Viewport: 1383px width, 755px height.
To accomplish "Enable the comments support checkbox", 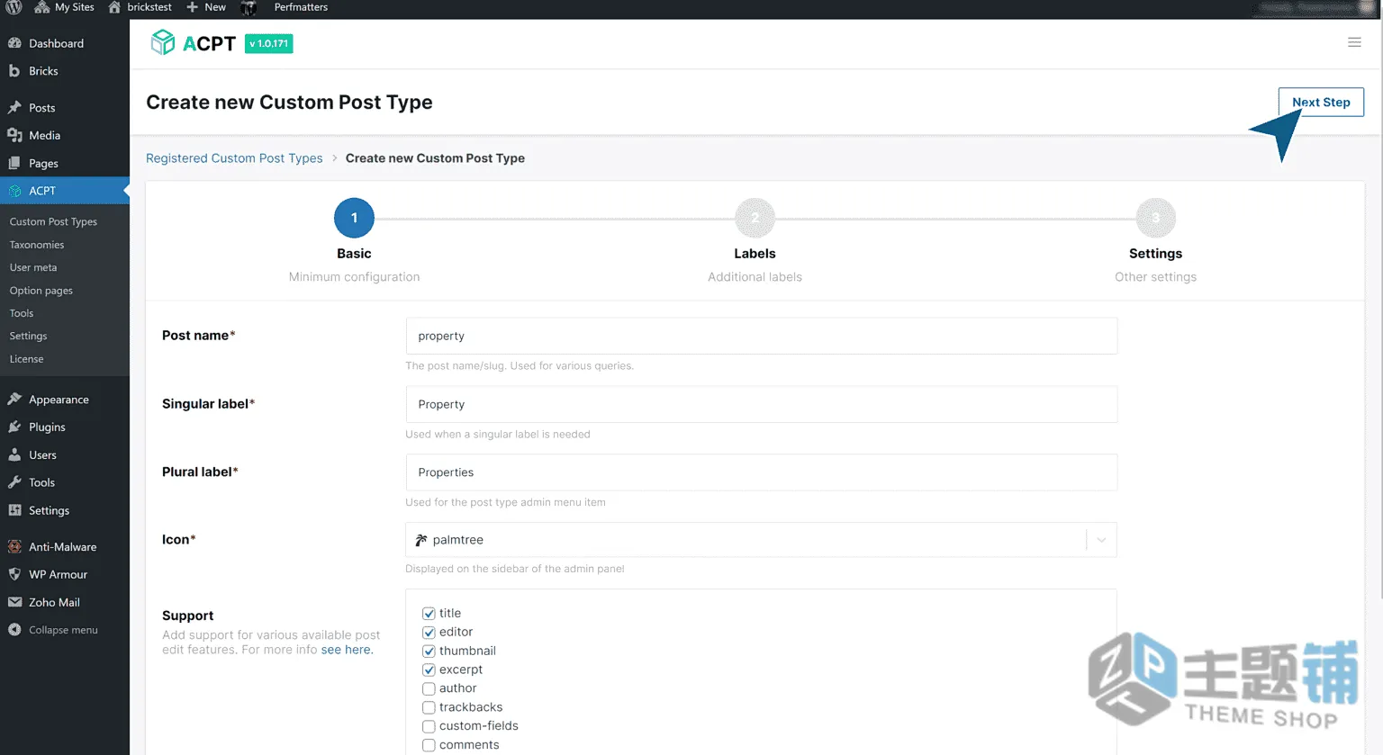I will pos(429,745).
